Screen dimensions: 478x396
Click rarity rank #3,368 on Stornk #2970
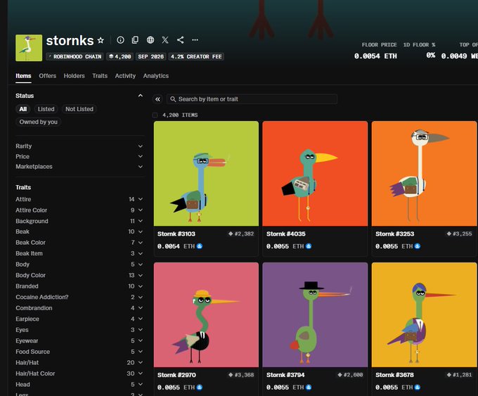point(241,375)
